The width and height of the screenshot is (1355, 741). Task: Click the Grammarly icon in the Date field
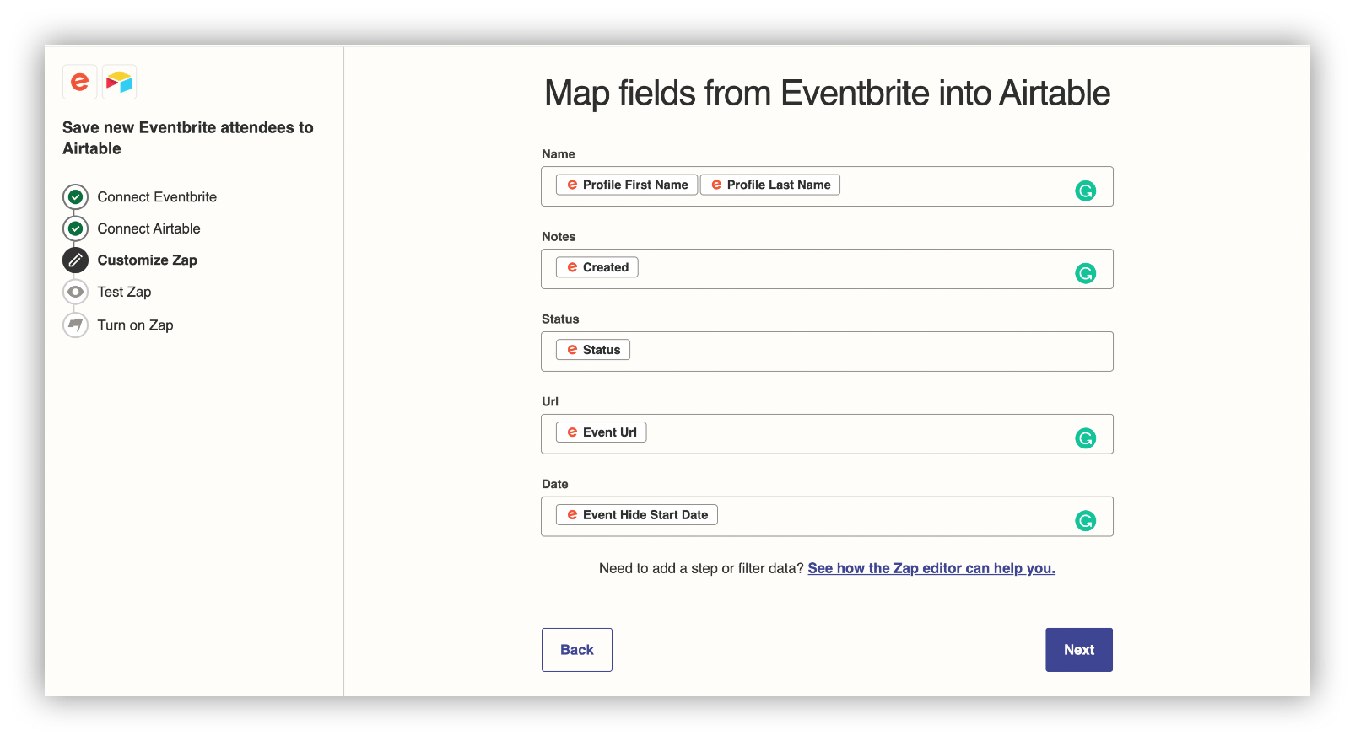(x=1085, y=521)
